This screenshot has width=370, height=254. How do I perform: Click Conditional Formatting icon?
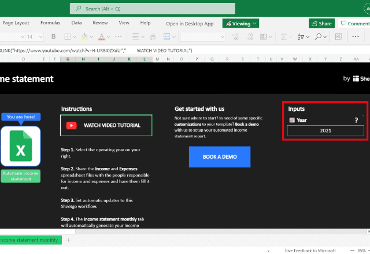[x=264, y=36]
